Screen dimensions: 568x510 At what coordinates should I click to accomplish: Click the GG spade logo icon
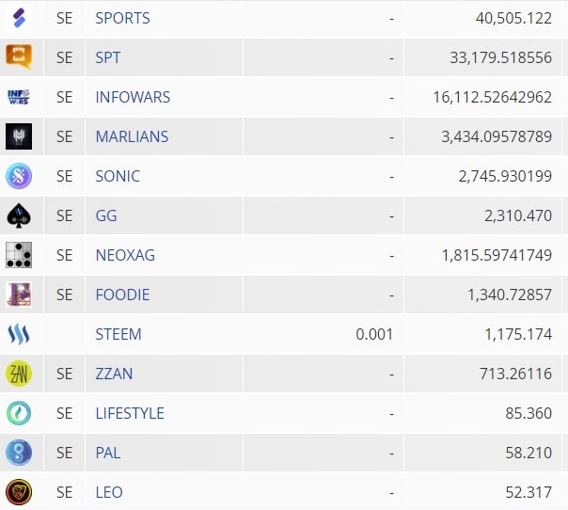point(19,215)
